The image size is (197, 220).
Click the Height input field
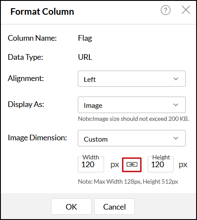pyautogui.click(x=161, y=165)
